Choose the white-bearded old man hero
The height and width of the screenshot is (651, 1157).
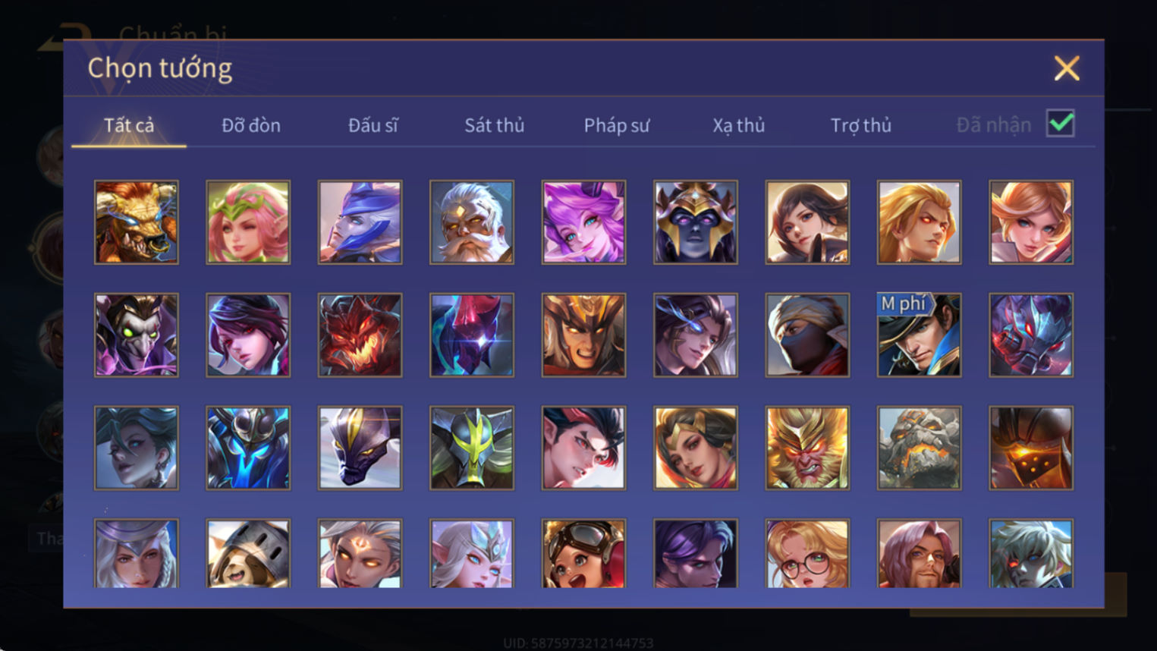472,222
